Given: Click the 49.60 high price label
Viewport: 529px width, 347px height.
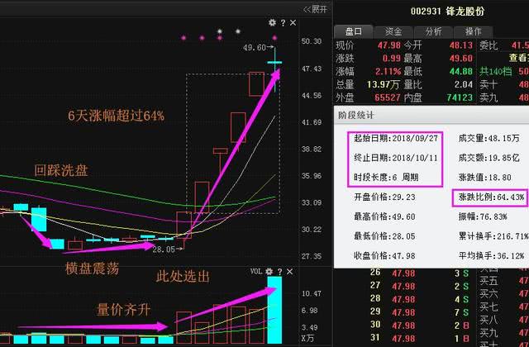Looking at the screenshot, I should click(254, 48).
